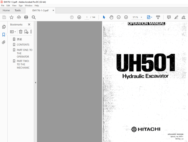Add file to starred favorites
Image resolution: width=188 pixels, height=142 pixels.
(x=12, y=17)
